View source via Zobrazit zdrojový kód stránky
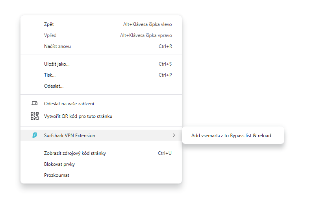Image resolution: width=315 pixels, height=200 pixels. click(x=75, y=153)
